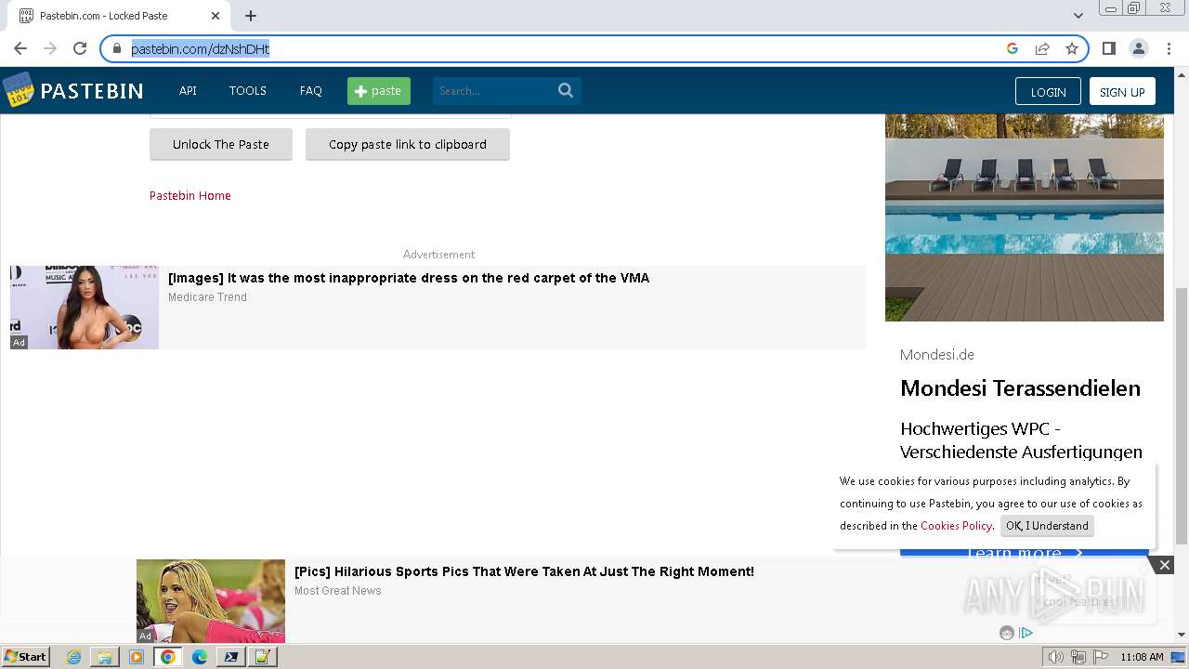The width and height of the screenshot is (1189, 669).
Task: Open the Cookies Policy link
Action: [x=956, y=525]
